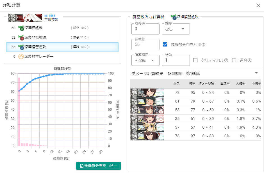Click help icon next to 残機数分布を利用
This screenshot has width=264, height=174.
204,45
